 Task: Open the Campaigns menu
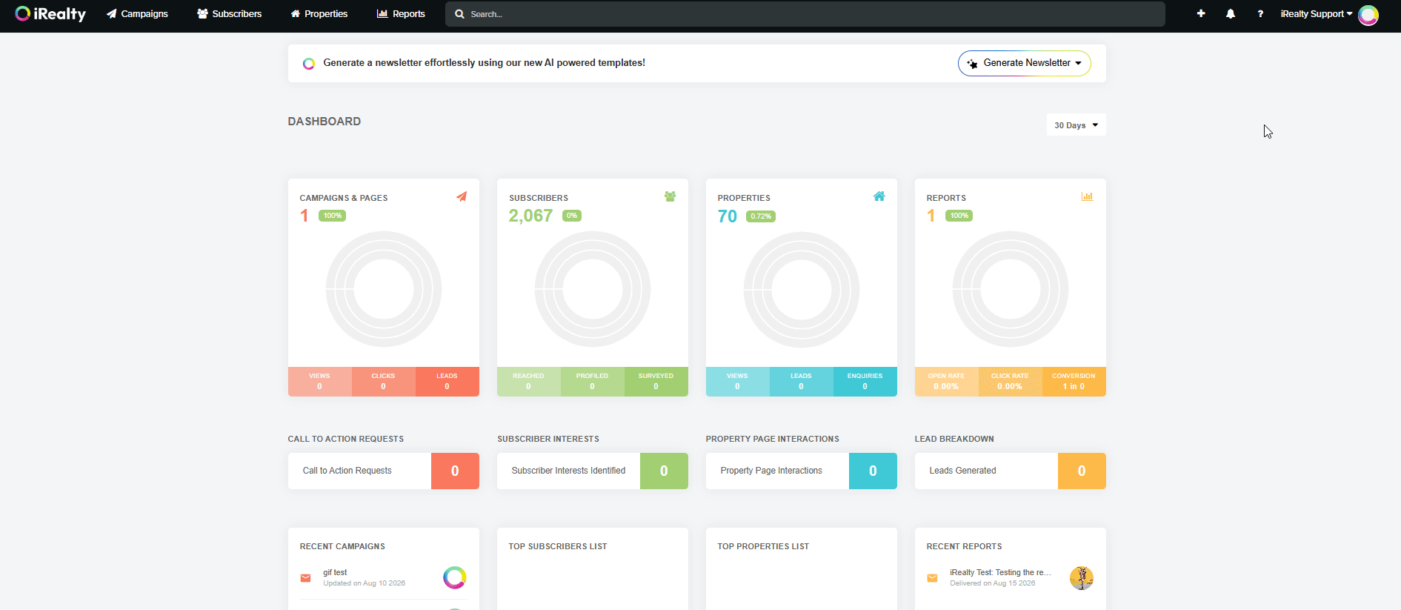pos(137,14)
